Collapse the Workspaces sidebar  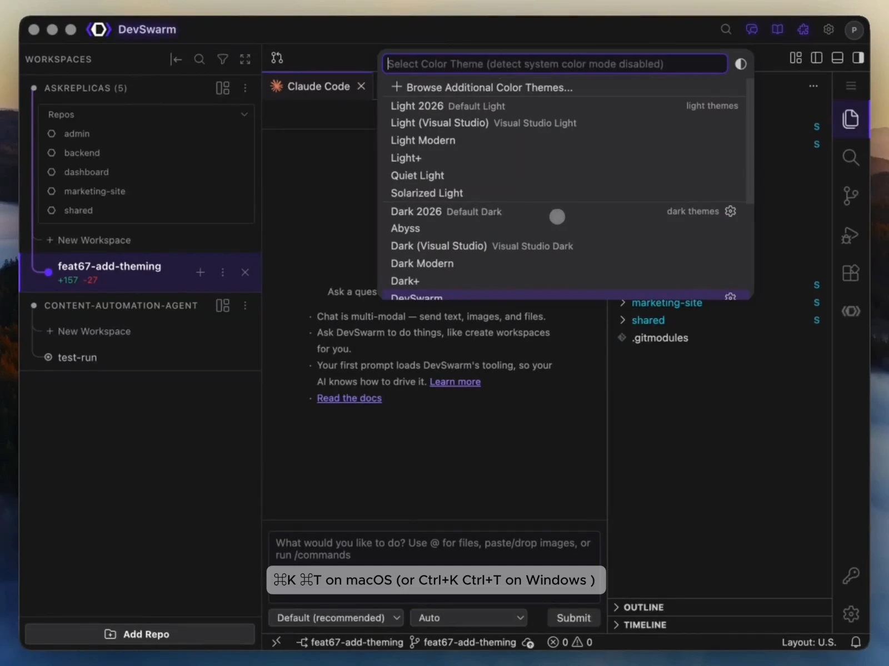tap(176, 59)
